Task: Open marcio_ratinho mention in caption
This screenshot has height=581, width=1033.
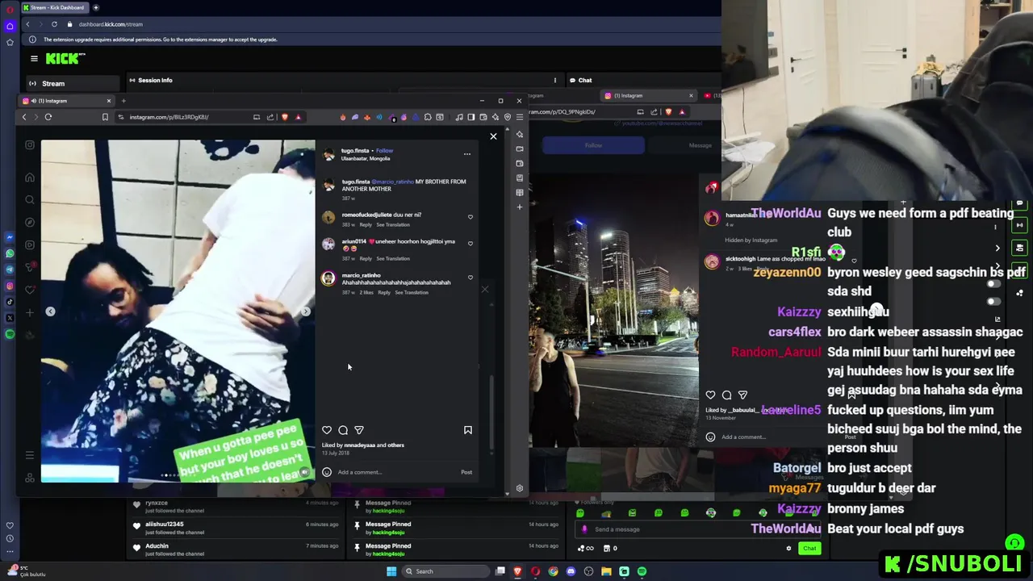Action: coord(392,182)
